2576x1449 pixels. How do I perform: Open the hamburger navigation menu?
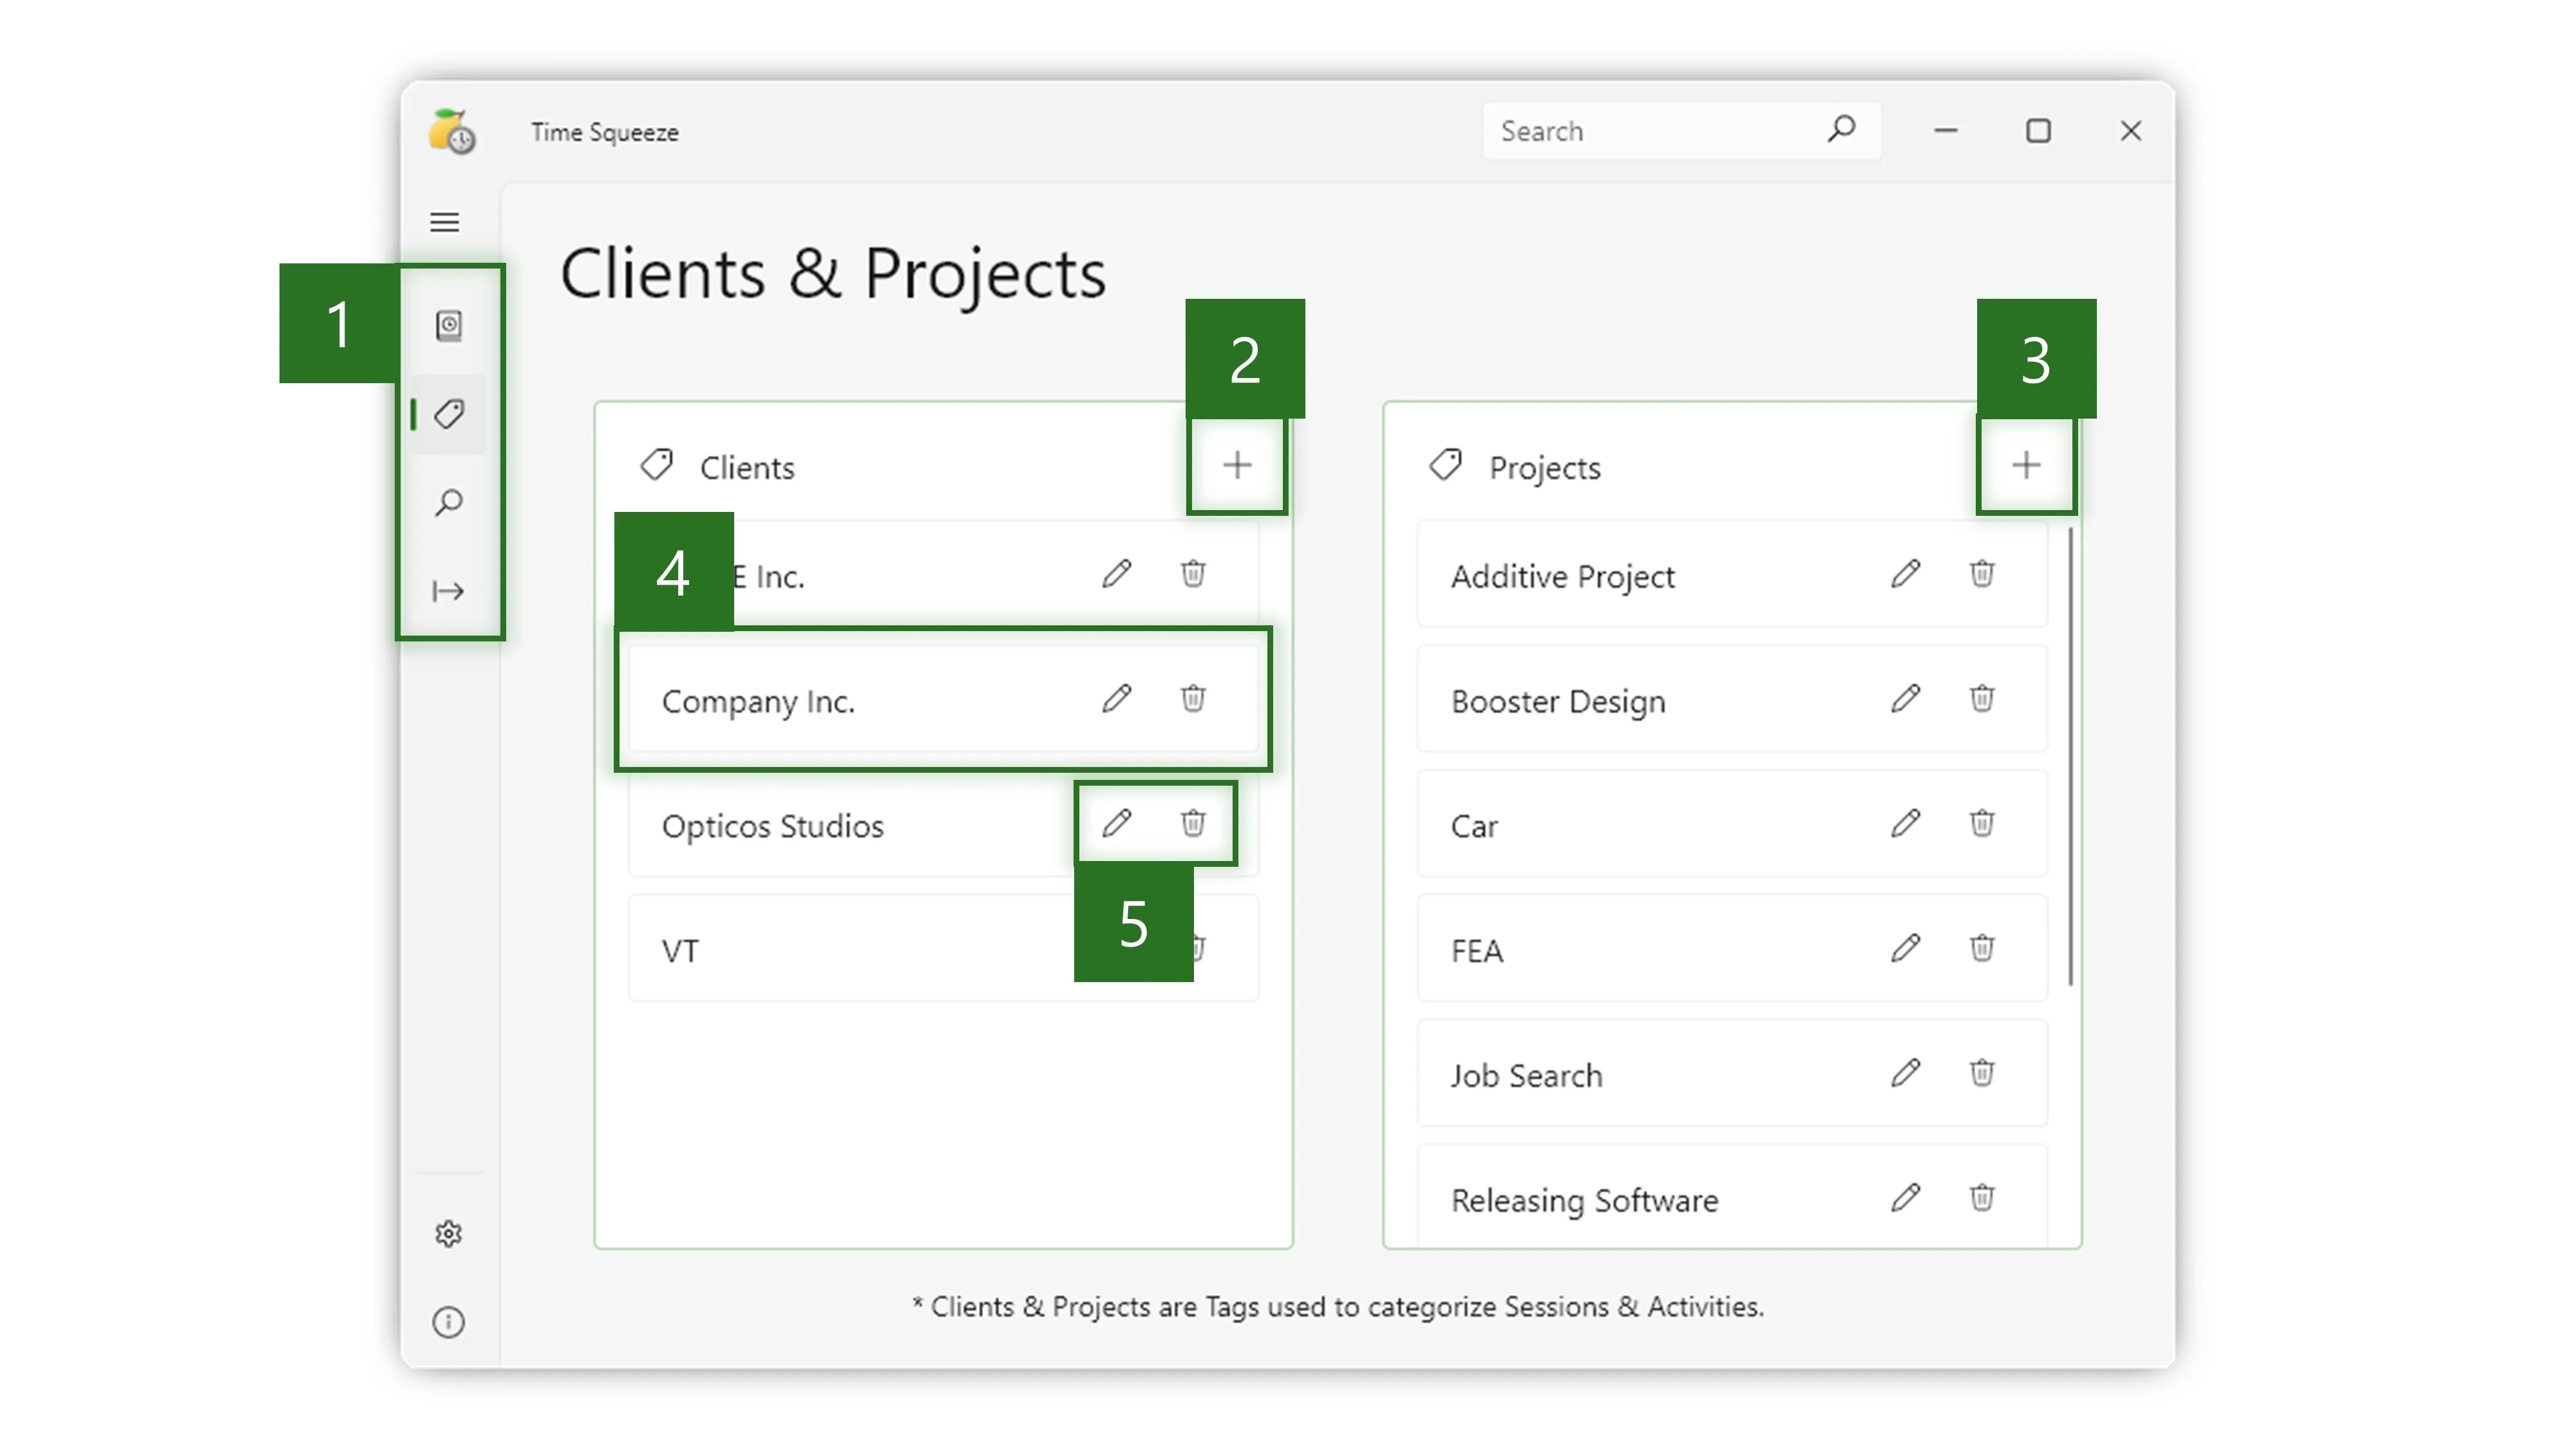click(x=445, y=222)
